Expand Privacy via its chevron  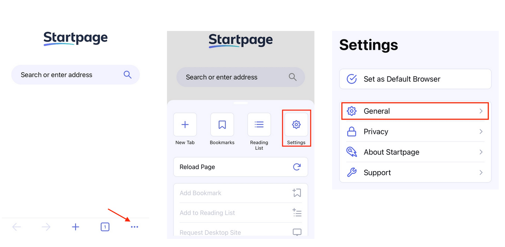481,132
